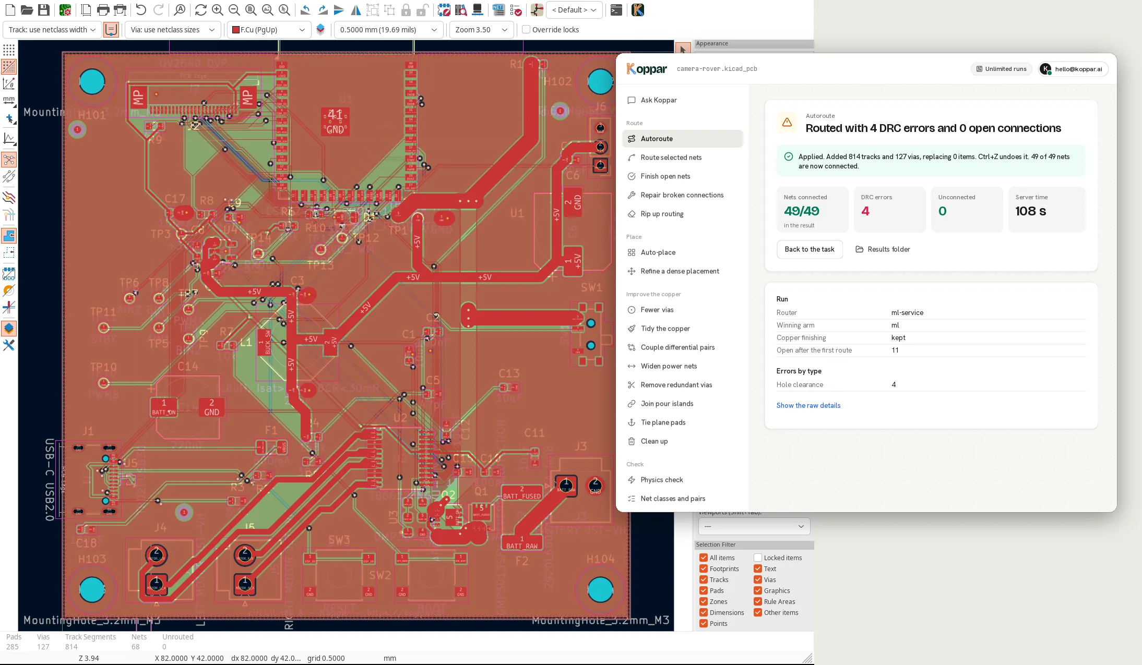Click the Zoom In icon

point(218,10)
